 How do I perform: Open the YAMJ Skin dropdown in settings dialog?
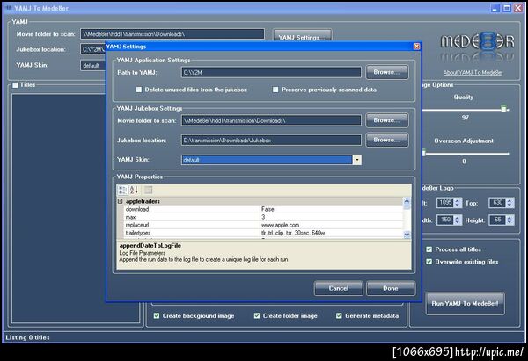coord(357,160)
